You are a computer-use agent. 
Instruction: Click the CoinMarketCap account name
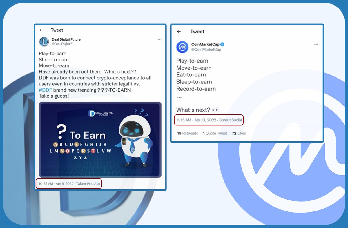[205, 44]
